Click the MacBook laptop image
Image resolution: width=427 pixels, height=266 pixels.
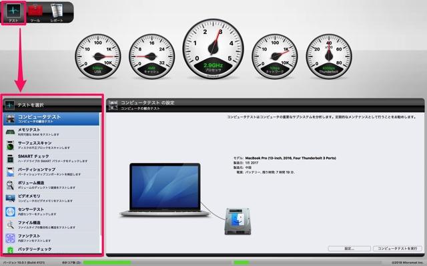(x=165, y=190)
